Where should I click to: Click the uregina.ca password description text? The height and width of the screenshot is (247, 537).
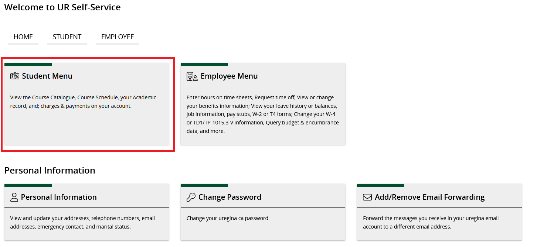coord(228,218)
